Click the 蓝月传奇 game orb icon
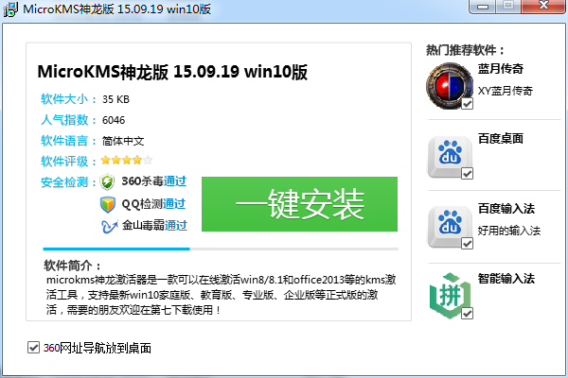The height and width of the screenshot is (378, 568). click(450, 86)
